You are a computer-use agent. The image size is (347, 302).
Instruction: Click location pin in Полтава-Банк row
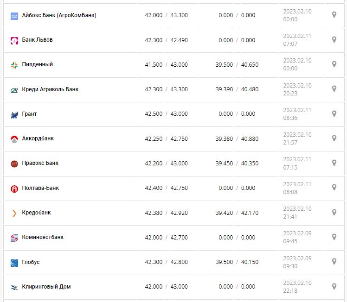point(334,188)
